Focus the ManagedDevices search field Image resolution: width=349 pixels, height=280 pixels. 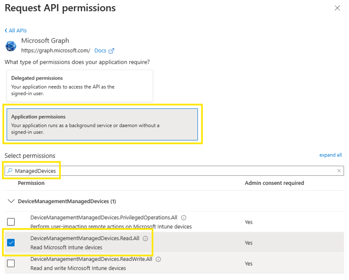coord(174,171)
